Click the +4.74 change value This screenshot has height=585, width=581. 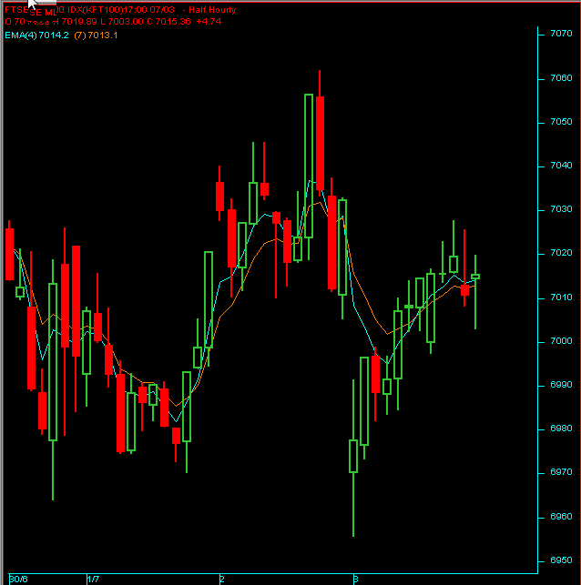(x=209, y=21)
